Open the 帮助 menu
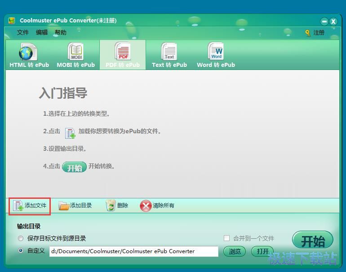Viewport: 346px width, 272px height. coord(61,33)
